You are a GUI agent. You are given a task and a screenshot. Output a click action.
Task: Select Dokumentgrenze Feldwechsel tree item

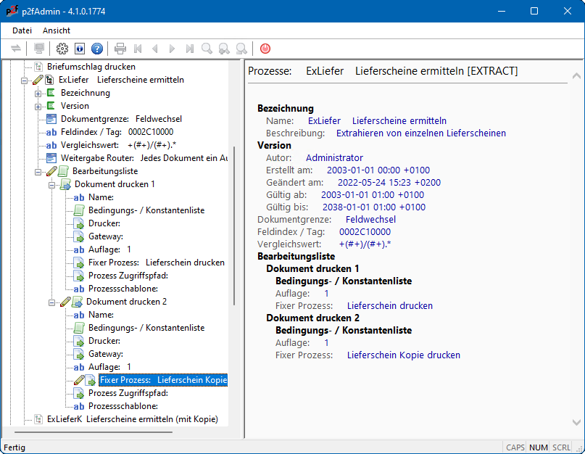click(x=121, y=119)
